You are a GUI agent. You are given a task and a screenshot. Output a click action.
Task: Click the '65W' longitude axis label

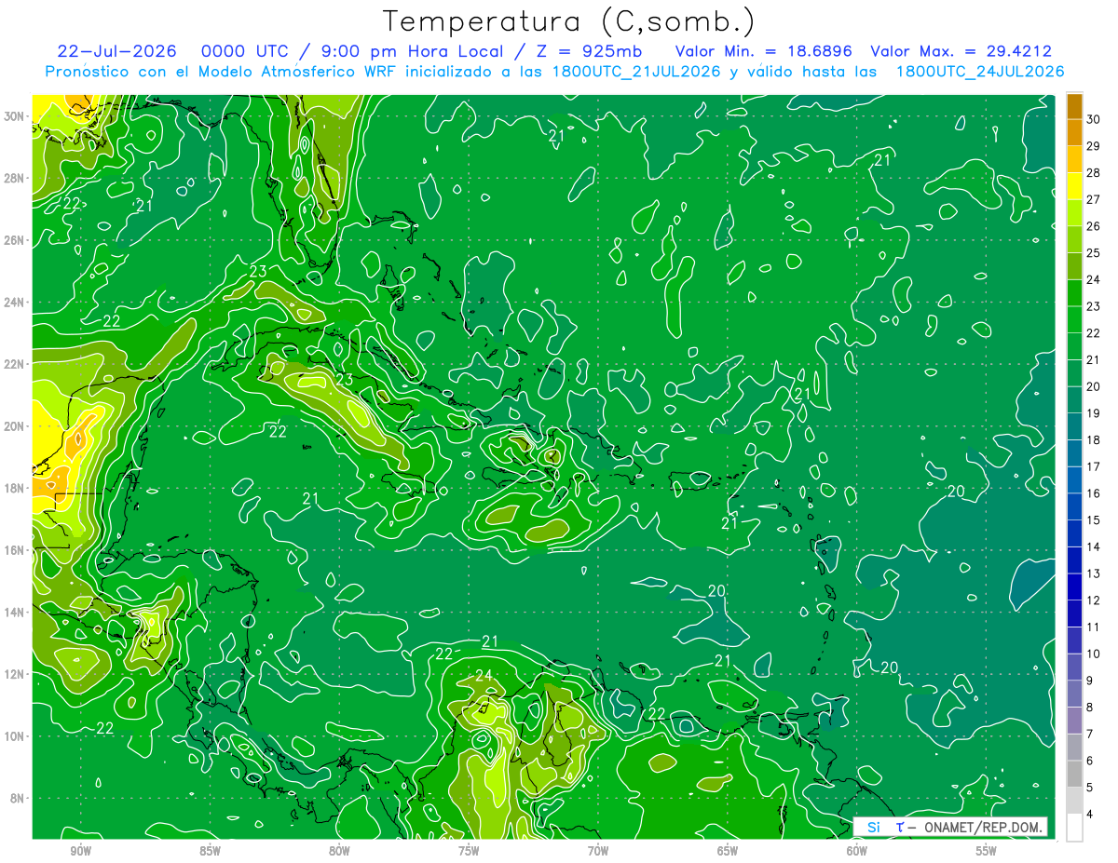pos(728,851)
